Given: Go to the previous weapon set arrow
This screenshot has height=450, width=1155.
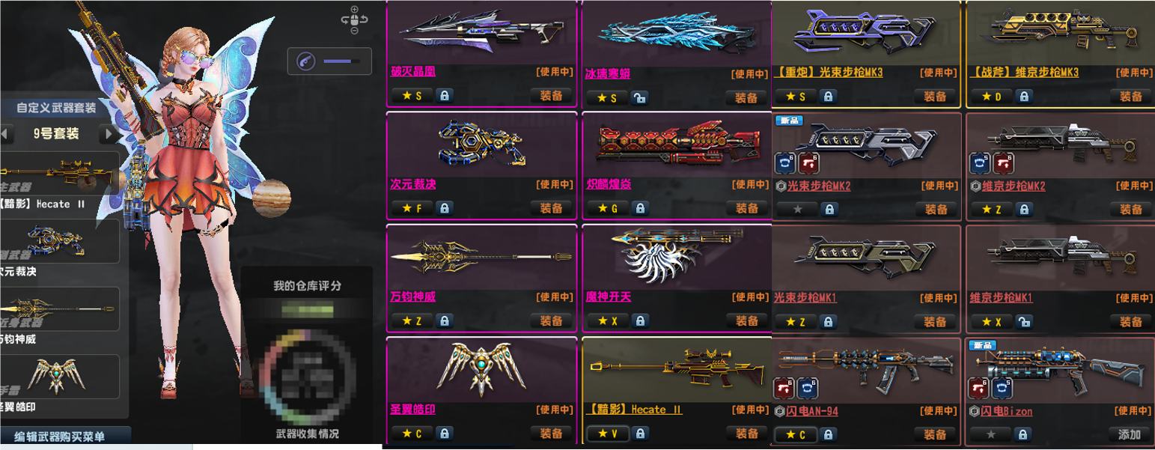Looking at the screenshot, I should (x=5, y=134).
